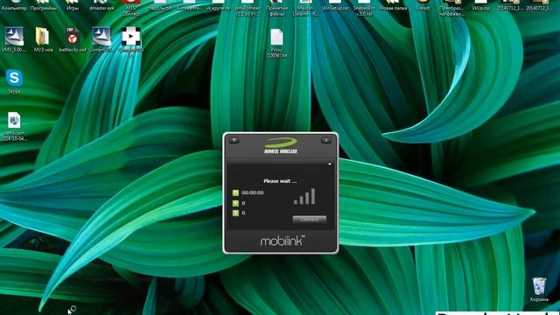Select the MTS Connect desktop icon

click(130, 8)
